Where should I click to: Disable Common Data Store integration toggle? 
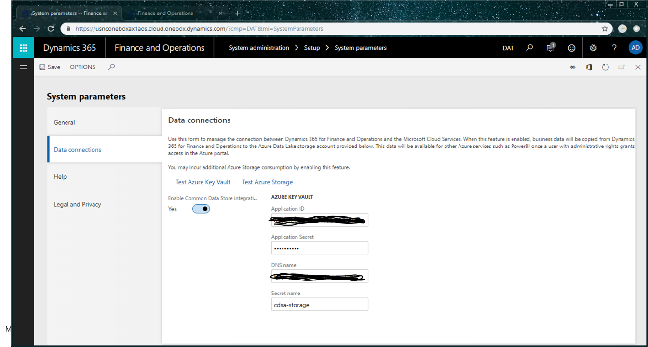pos(201,208)
